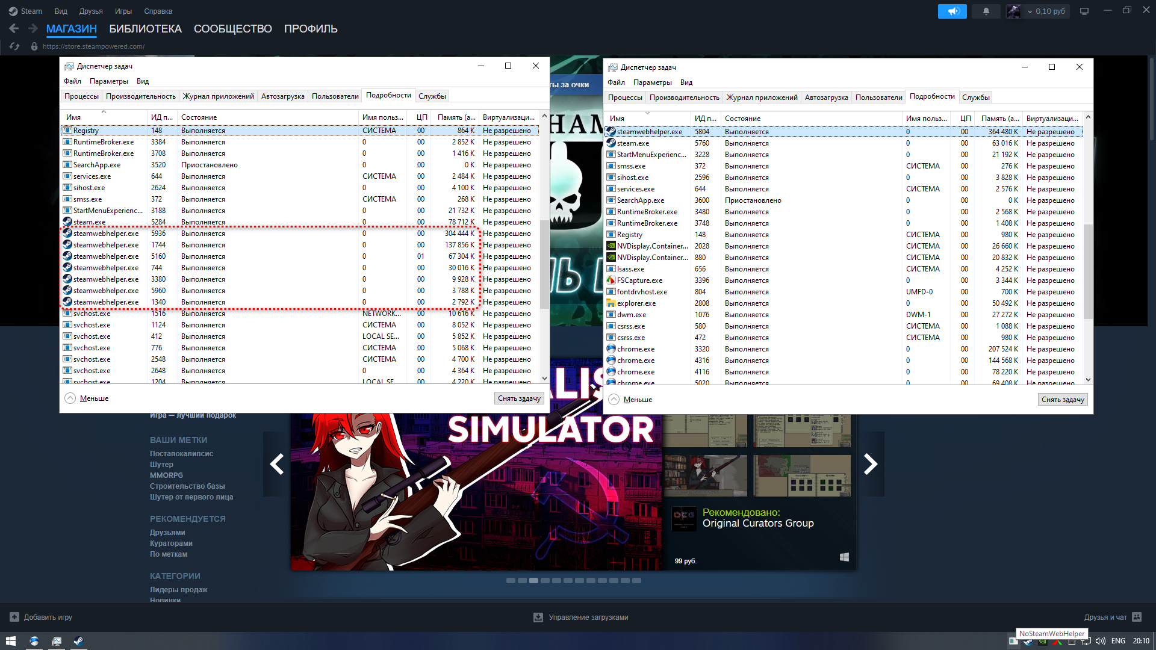
Task: Show previous featured game with left arrow
Action: (x=277, y=464)
